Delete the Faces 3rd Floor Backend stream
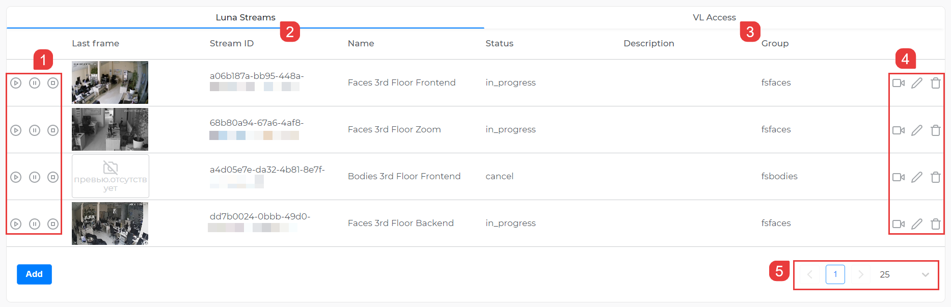This screenshot has width=951, height=307. 936,224
